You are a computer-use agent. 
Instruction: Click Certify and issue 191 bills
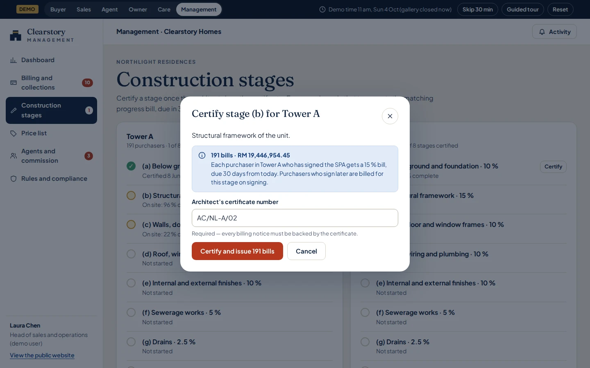237,251
